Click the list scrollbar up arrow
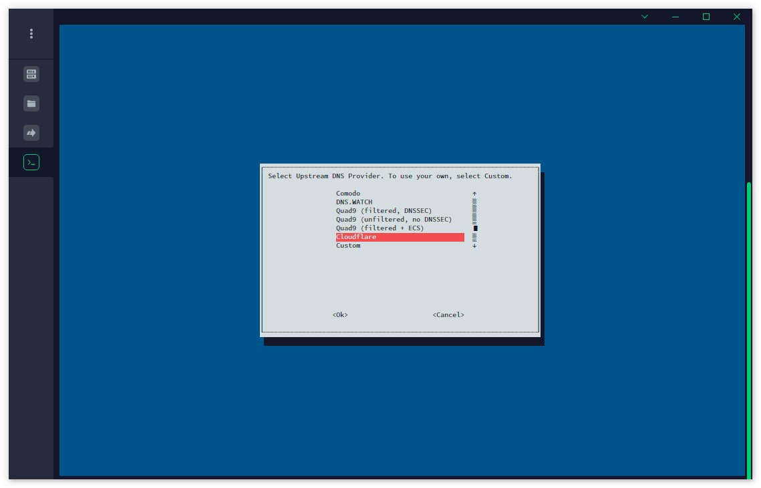The image size is (761, 488). click(474, 194)
